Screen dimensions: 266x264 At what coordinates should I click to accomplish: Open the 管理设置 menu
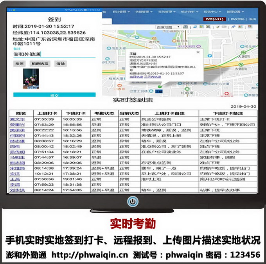(235, 12)
